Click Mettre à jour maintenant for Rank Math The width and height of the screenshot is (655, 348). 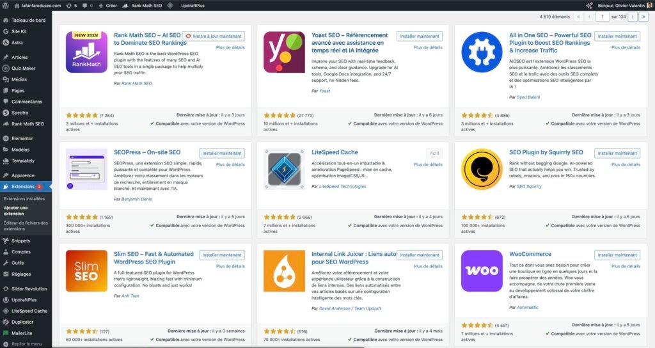pyautogui.click(x=214, y=36)
